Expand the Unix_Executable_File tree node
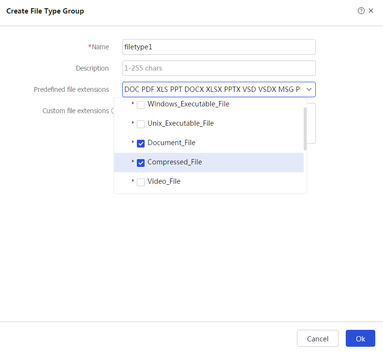 [133, 122]
